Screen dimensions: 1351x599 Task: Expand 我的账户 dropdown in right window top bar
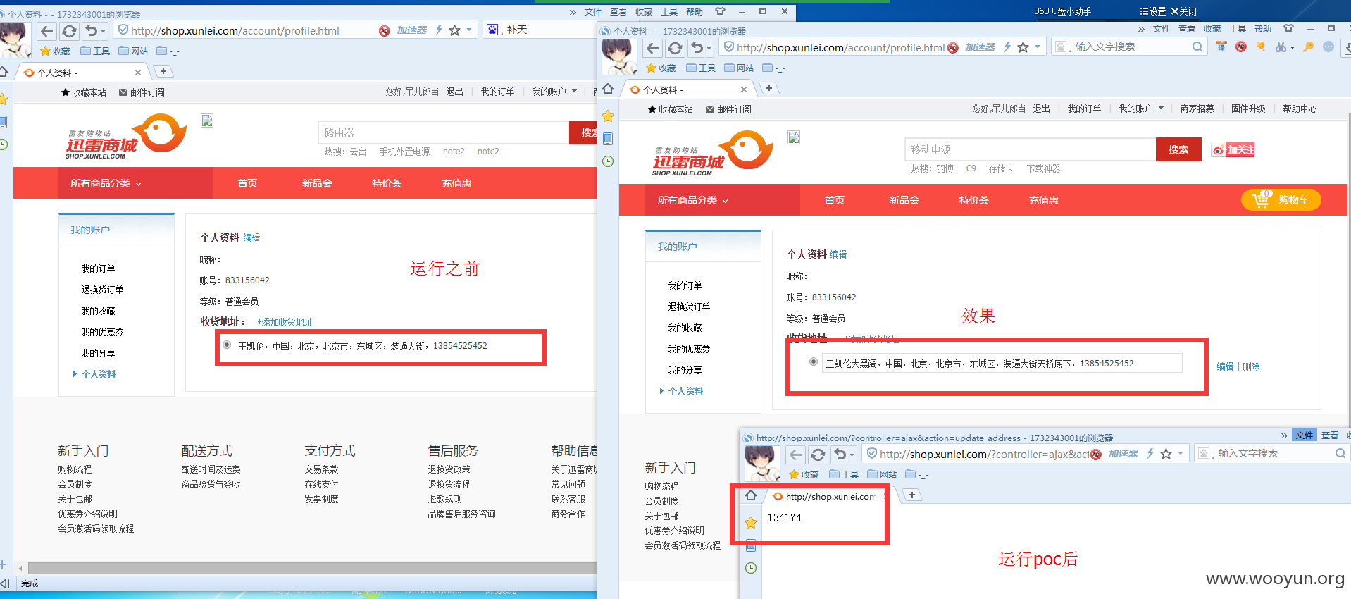[1141, 109]
